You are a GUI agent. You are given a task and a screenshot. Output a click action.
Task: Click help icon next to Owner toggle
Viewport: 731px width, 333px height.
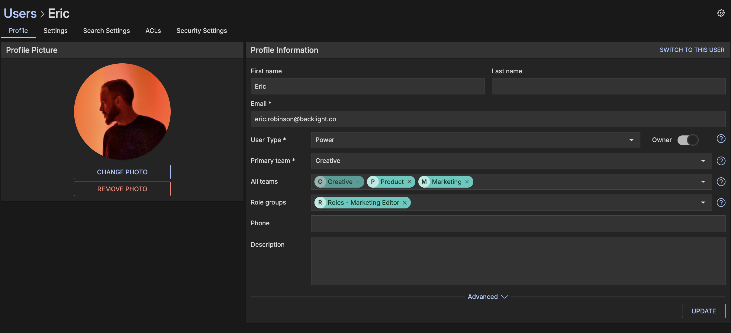(x=721, y=139)
